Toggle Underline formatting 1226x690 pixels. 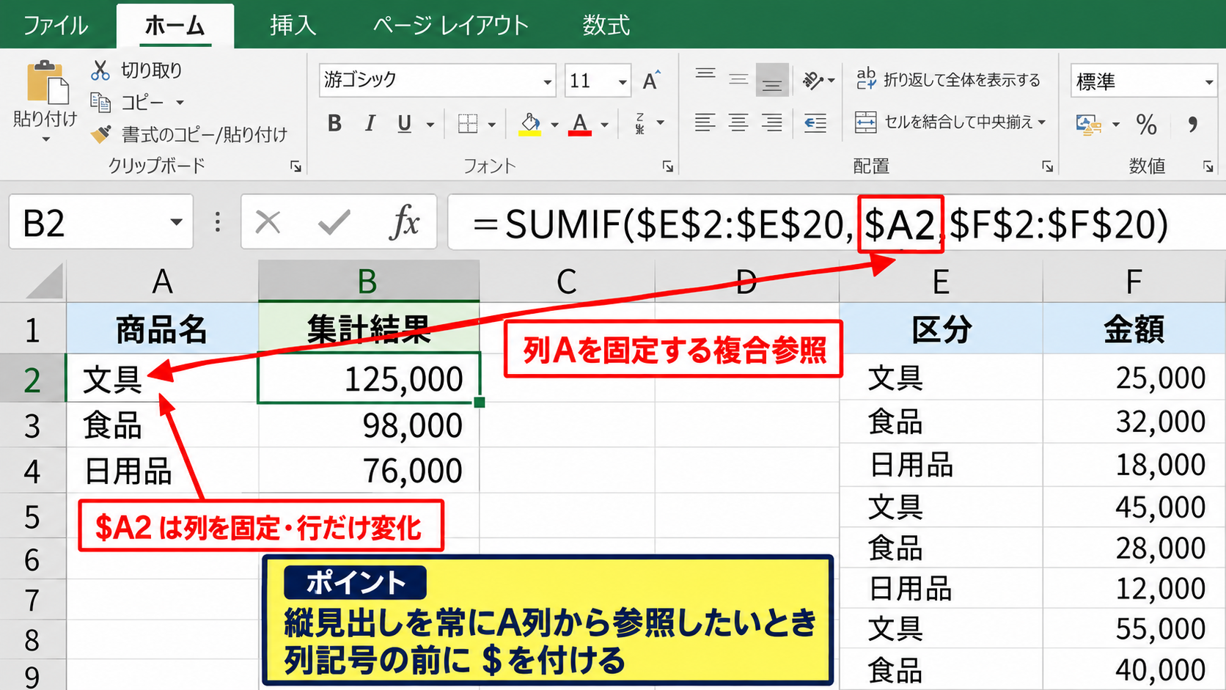pyautogui.click(x=404, y=123)
